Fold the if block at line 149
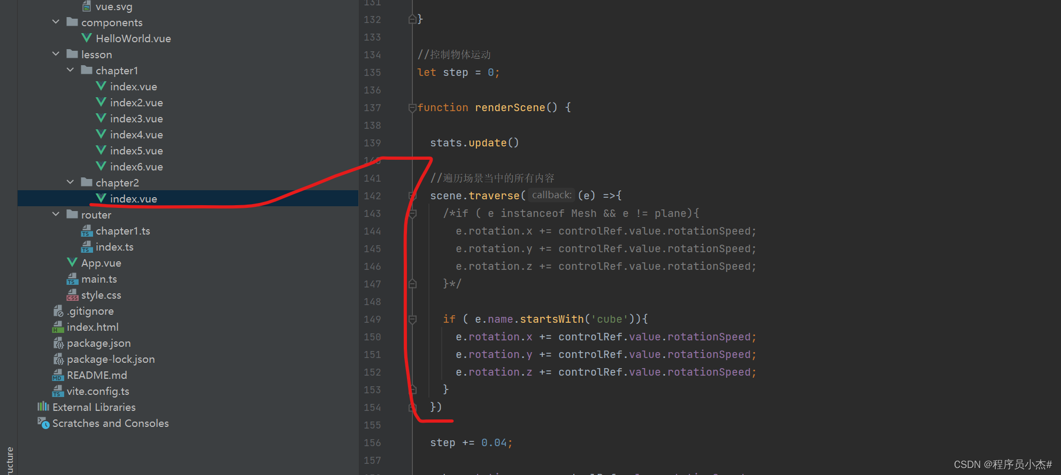This screenshot has width=1061, height=475. [x=412, y=320]
